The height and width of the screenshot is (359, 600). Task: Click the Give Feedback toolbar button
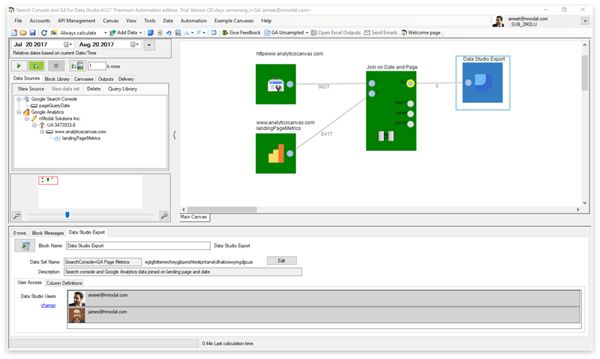241,33
